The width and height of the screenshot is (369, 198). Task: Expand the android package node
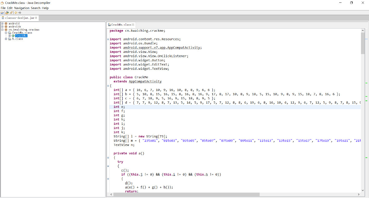[2, 23]
